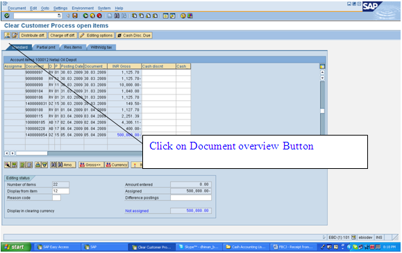Open FBCJ - Receipt taskbar window
Image resolution: width=402 pixels, height=253 pixels.
pos(292,247)
